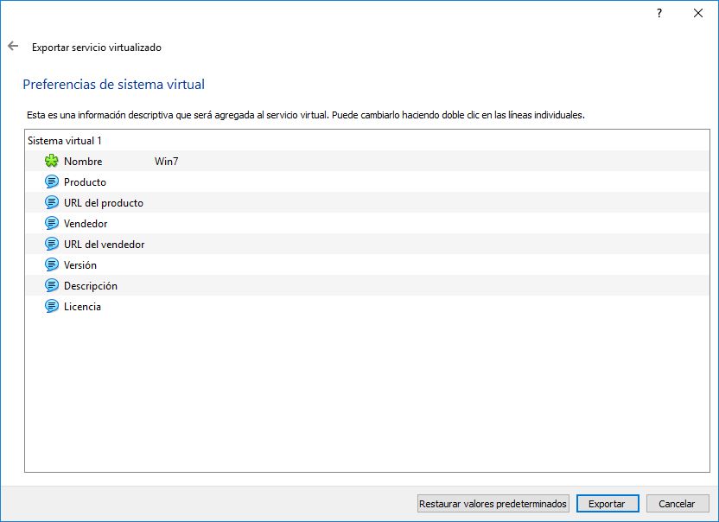Close the export dialog window
The width and height of the screenshot is (719, 522).
pyautogui.click(x=697, y=14)
